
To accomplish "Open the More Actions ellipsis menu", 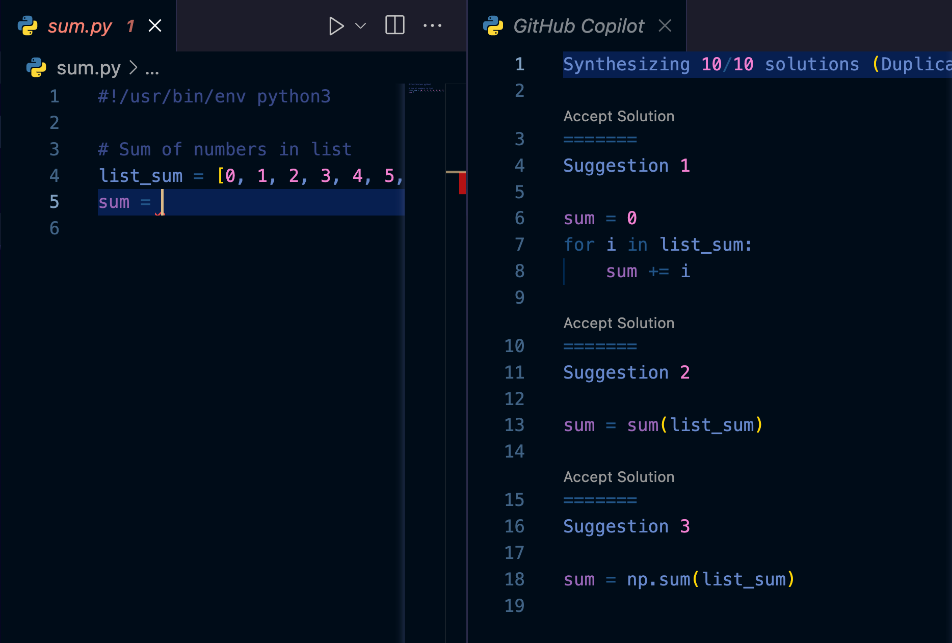I will click(433, 25).
